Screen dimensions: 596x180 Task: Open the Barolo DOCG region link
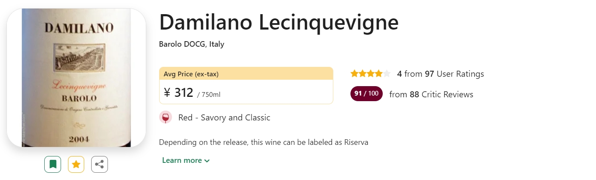click(x=182, y=44)
